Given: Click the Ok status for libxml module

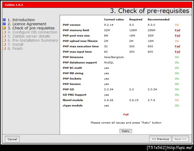Looking at the screenshot, I should coord(177,100).
